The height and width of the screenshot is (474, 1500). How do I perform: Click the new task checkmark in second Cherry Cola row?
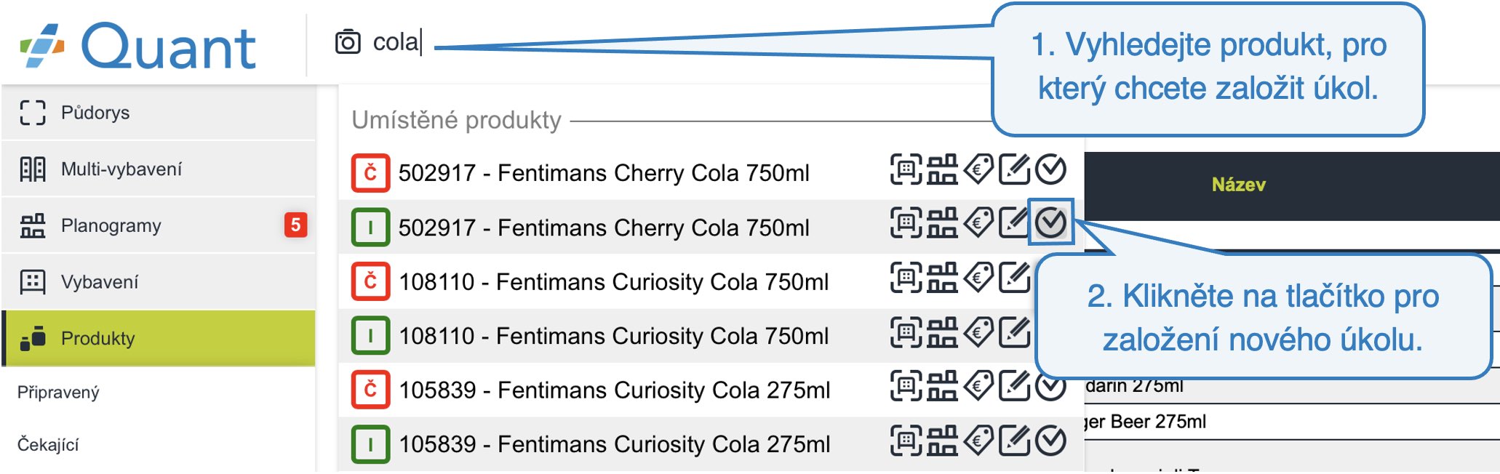tap(1050, 222)
